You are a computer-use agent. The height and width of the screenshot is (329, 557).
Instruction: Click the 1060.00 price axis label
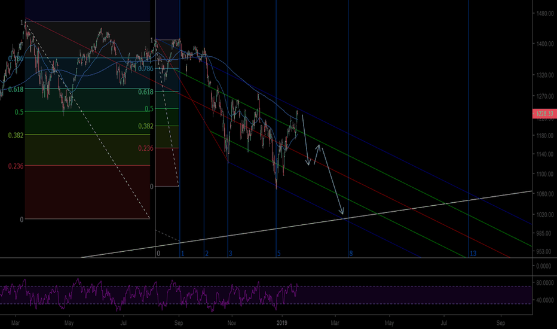[545, 194]
